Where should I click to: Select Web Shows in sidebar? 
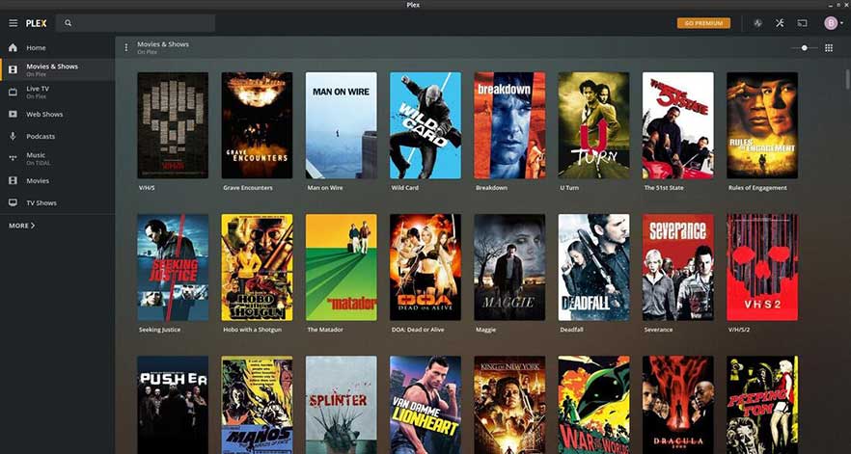58,114
